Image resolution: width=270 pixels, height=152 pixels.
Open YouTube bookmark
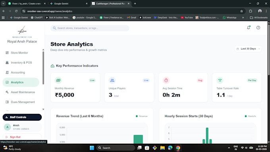pyautogui.click(x=187, y=17)
